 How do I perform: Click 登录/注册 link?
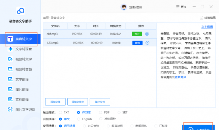[135, 7]
